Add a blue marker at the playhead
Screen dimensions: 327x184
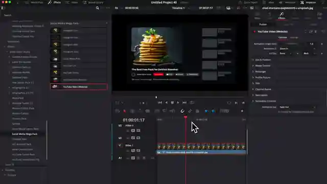coord(214,111)
